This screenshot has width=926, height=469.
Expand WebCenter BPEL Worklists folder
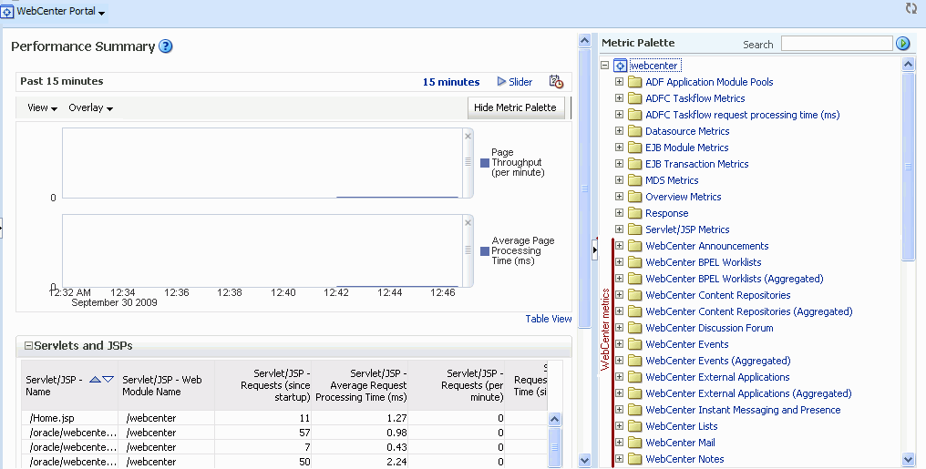pyautogui.click(x=619, y=262)
